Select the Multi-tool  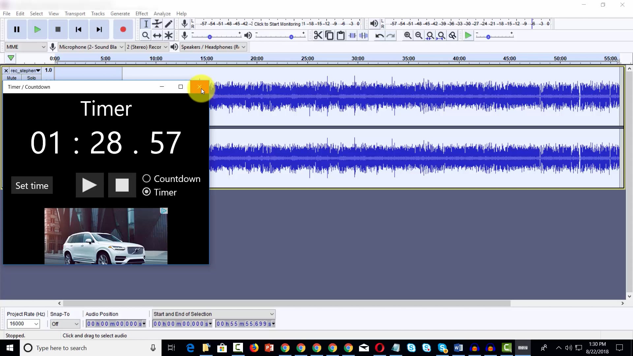168,35
